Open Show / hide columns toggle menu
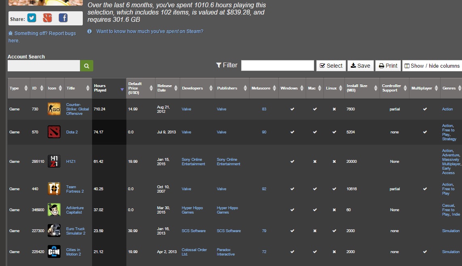 tap(432, 66)
